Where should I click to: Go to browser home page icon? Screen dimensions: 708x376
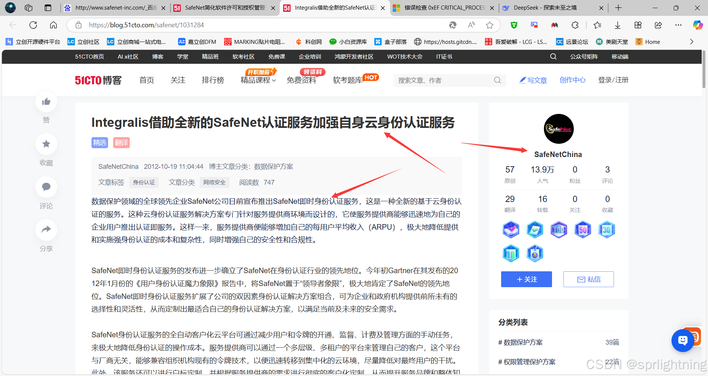[53, 25]
